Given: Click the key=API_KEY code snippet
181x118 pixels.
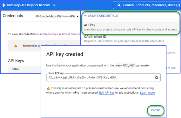Looking at the screenshot, I should click(x=125, y=65).
